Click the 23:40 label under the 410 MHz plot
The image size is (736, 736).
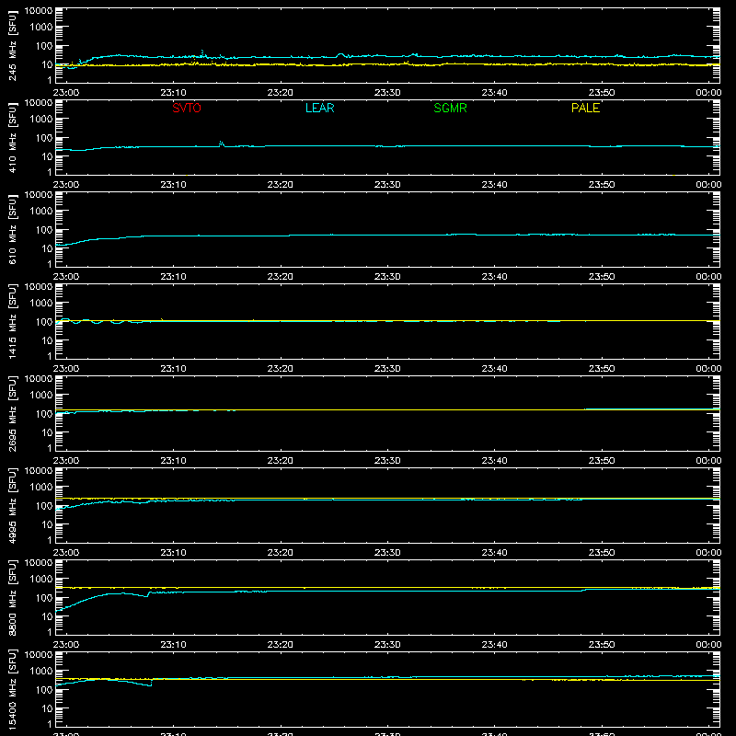(x=494, y=185)
